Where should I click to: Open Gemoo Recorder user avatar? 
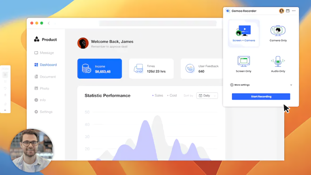(x=281, y=11)
